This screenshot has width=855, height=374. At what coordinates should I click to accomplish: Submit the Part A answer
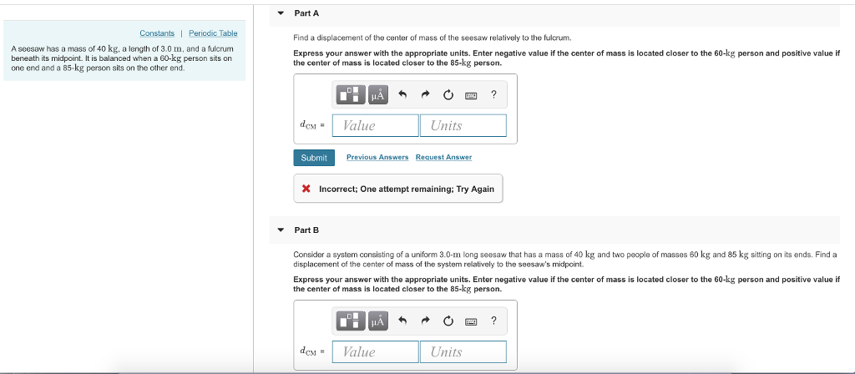point(314,158)
